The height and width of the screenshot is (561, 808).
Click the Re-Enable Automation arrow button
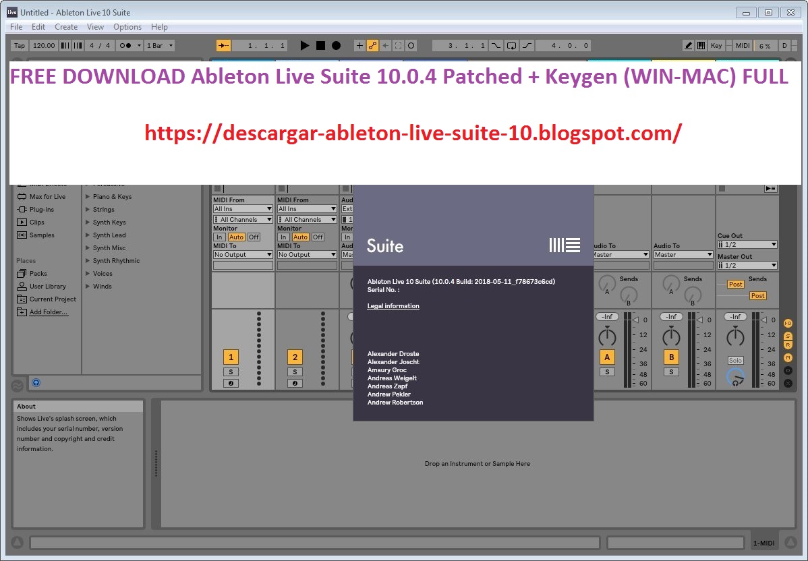tap(385, 45)
